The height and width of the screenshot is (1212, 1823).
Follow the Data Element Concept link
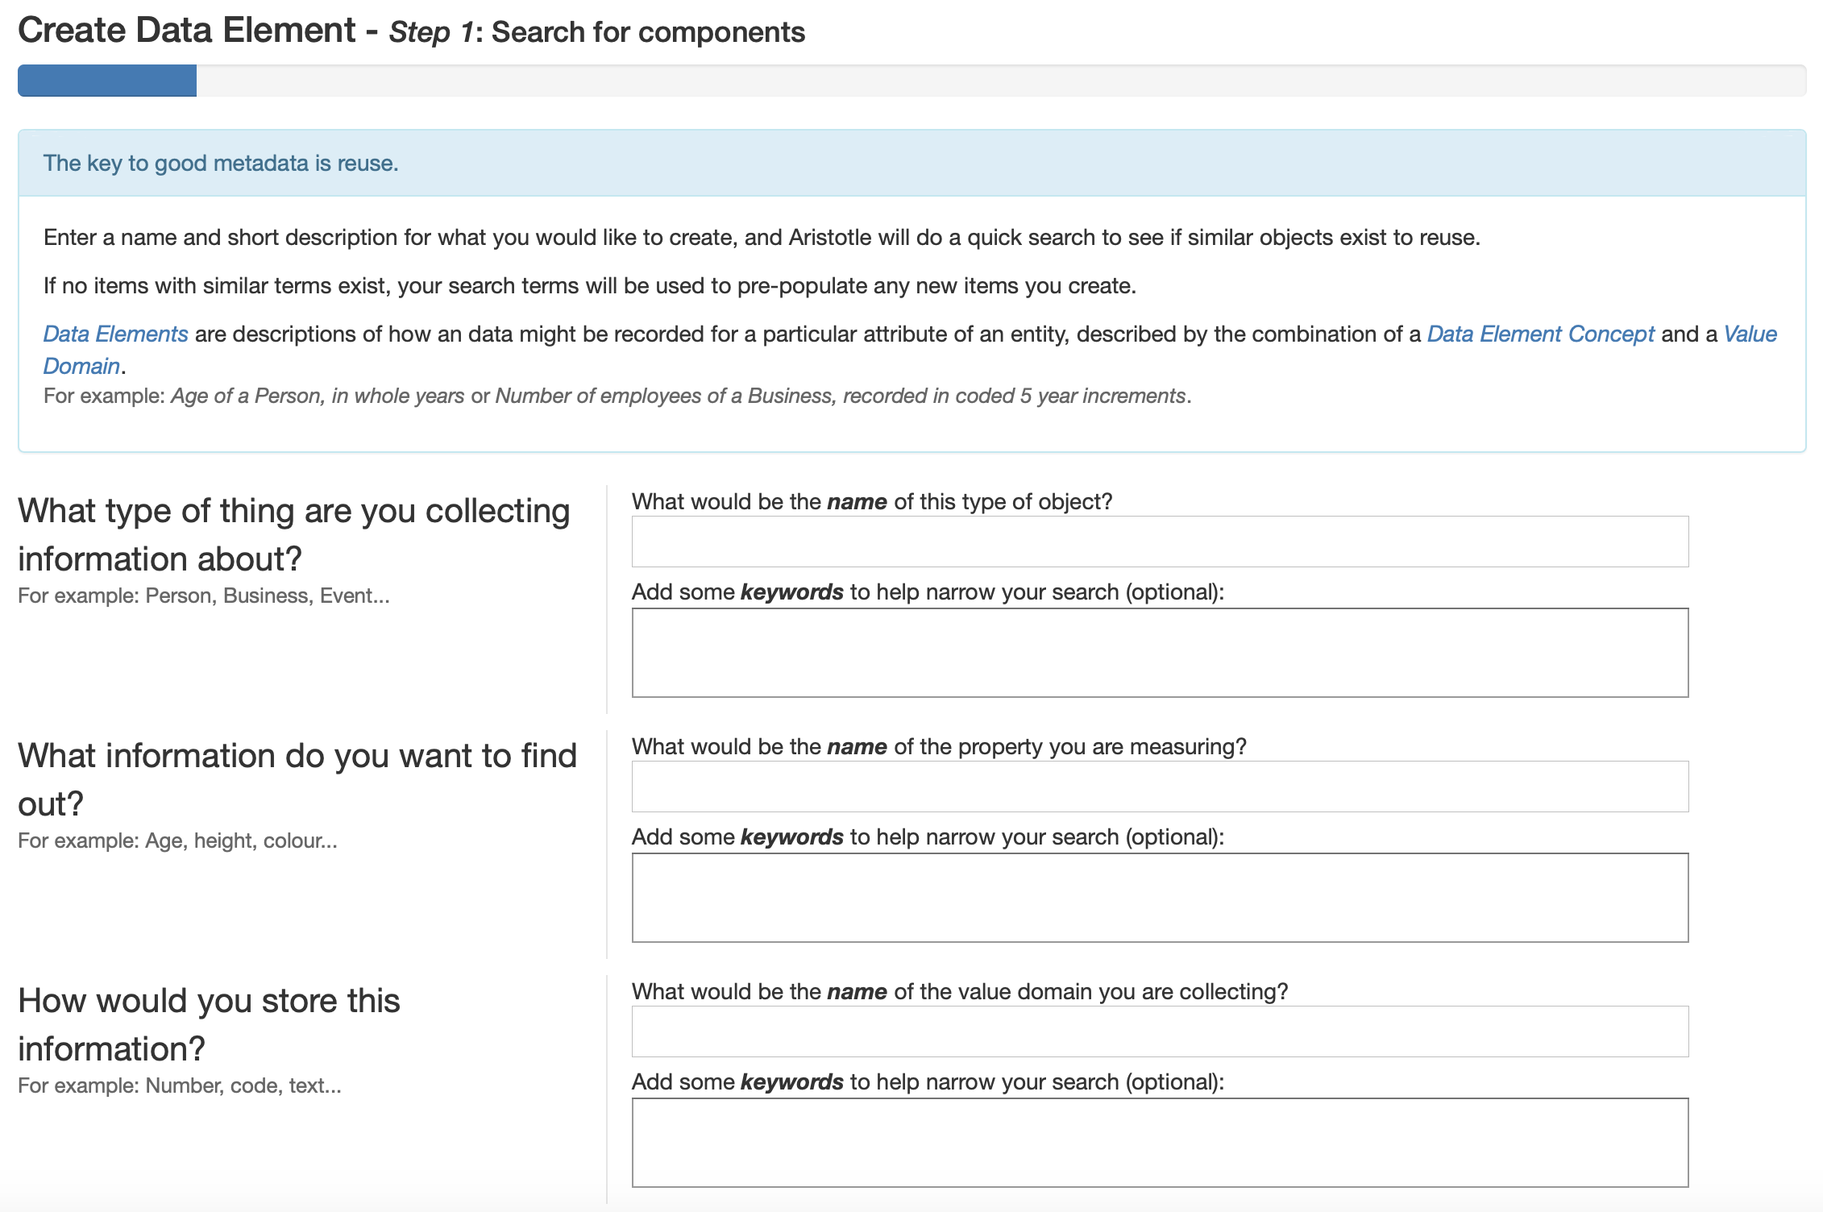coord(1540,334)
